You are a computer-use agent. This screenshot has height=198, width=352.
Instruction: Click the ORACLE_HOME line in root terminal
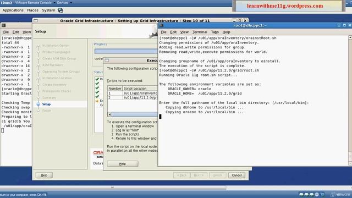point(205,94)
